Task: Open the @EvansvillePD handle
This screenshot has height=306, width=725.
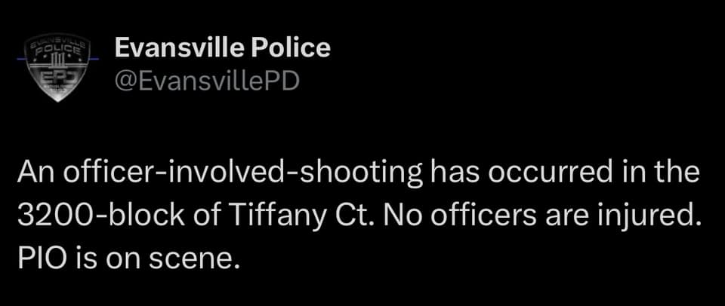Action: point(207,81)
